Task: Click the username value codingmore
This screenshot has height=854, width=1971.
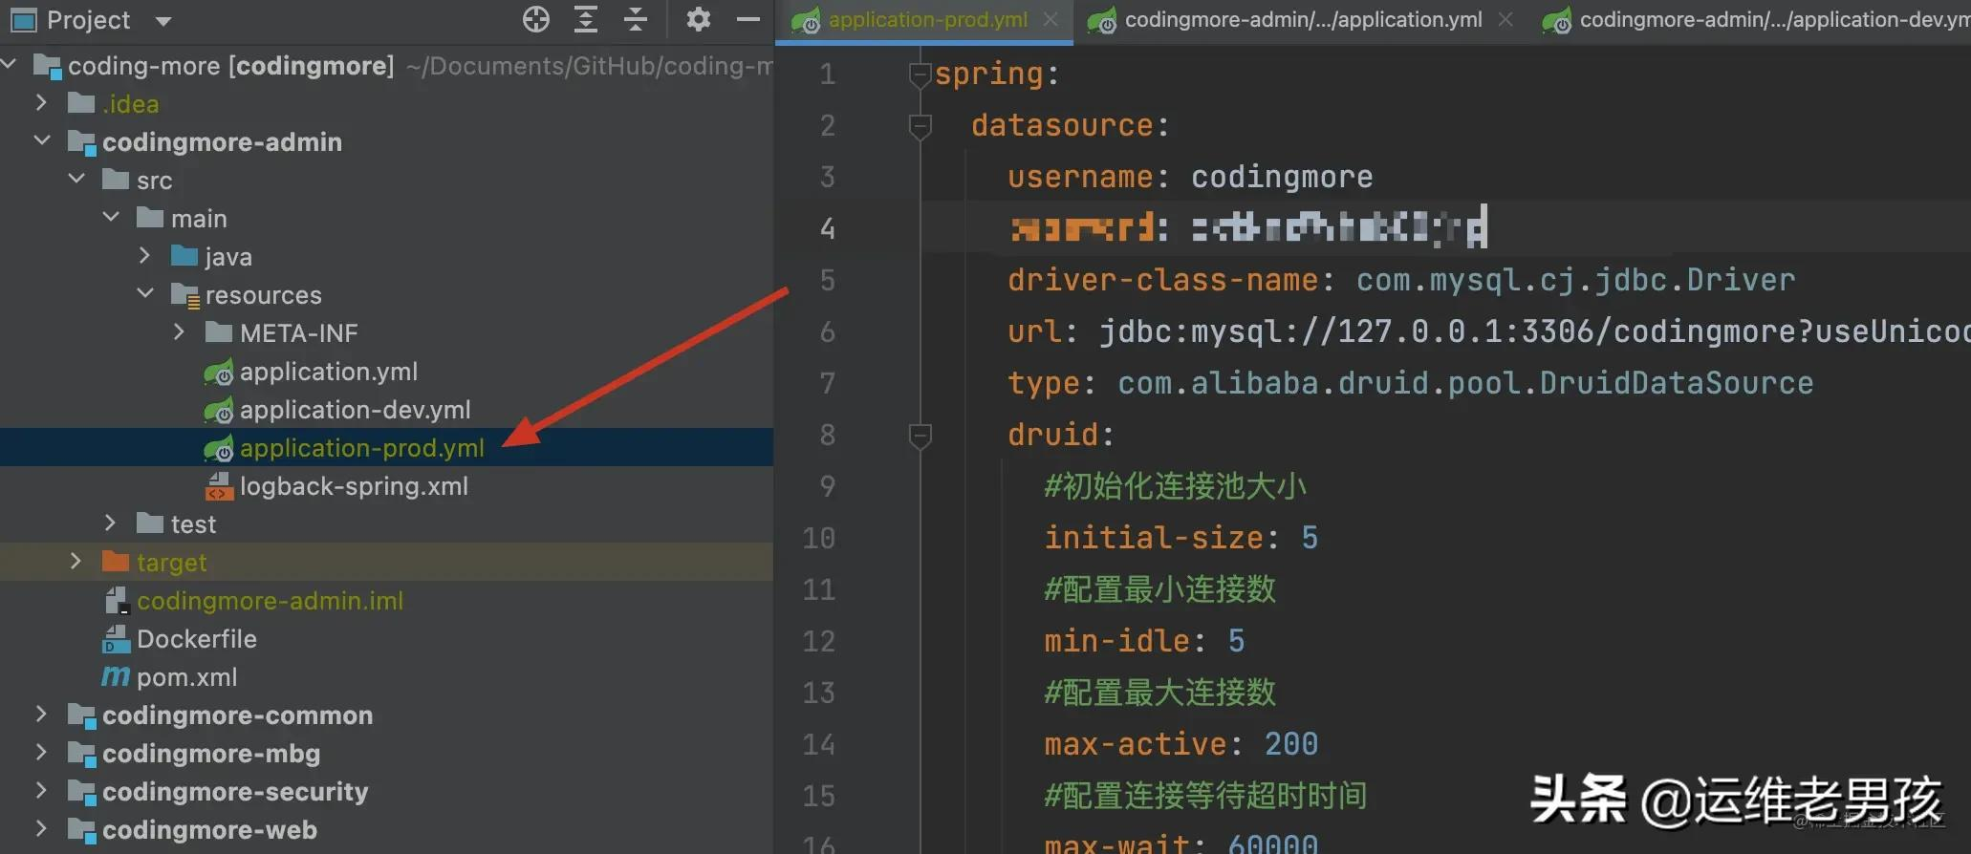Action: (x=1282, y=177)
